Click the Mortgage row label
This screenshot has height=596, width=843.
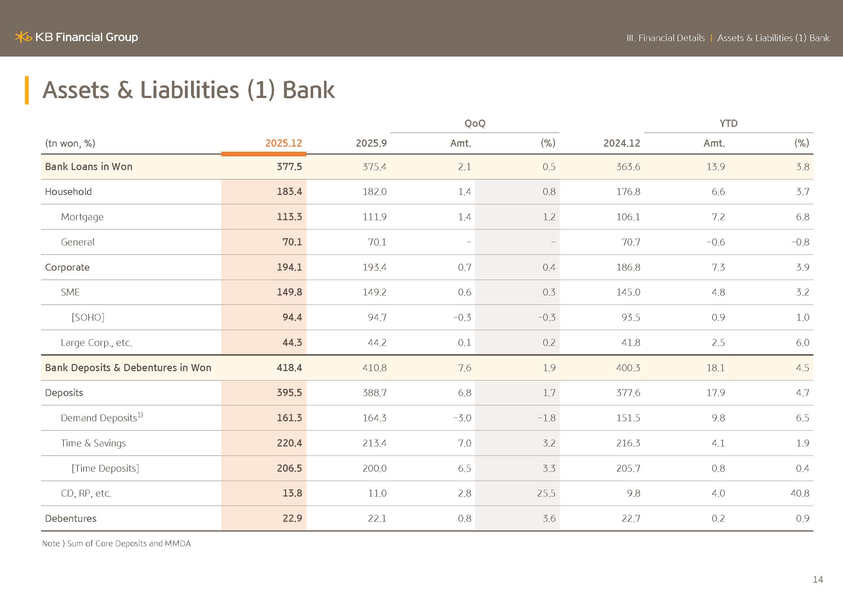pos(82,217)
